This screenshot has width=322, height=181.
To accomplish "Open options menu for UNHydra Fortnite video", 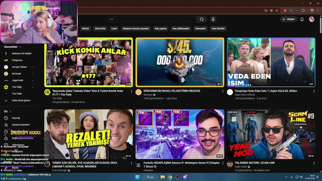I will click(223, 163).
